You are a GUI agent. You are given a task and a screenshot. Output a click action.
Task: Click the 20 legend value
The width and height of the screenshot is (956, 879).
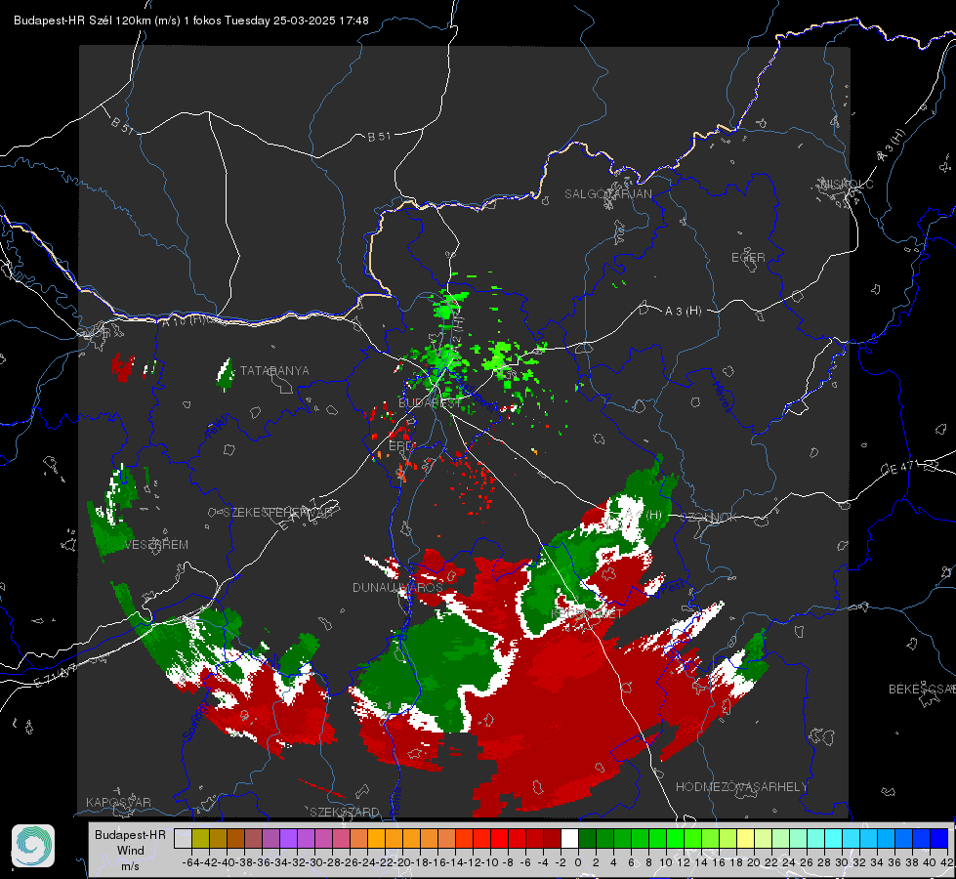click(754, 862)
